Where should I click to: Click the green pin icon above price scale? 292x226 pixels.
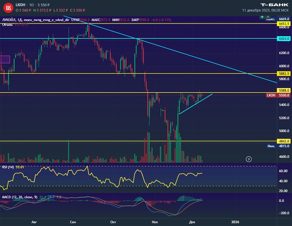[x=262, y=17]
